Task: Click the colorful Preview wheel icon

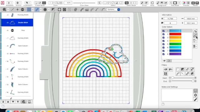Action: click(184, 3)
